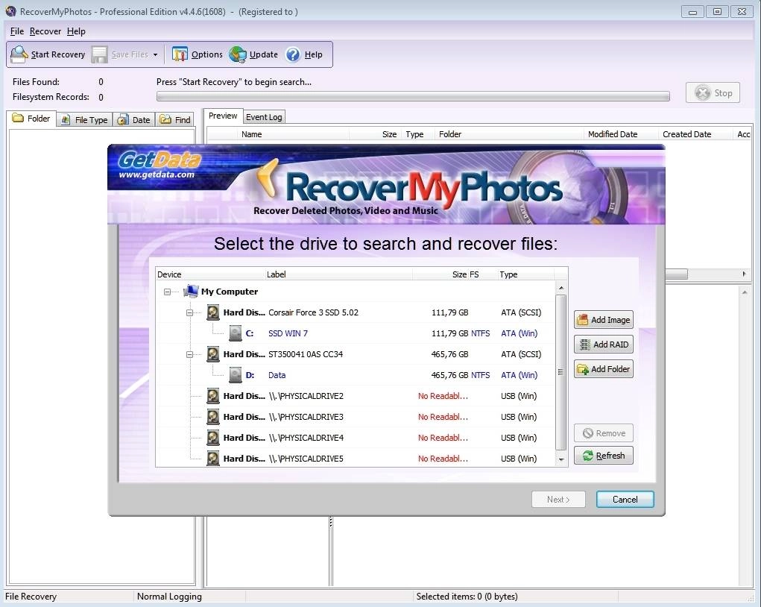Click the ST350041 hard disk icon
The width and height of the screenshot is (761, 607).
coord(212,354)
